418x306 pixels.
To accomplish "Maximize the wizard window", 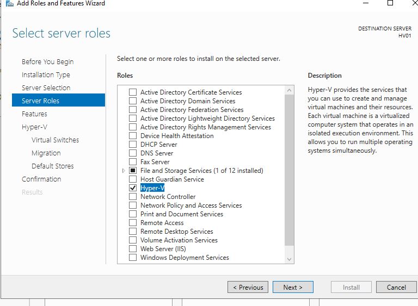I will tap(390, 3).
